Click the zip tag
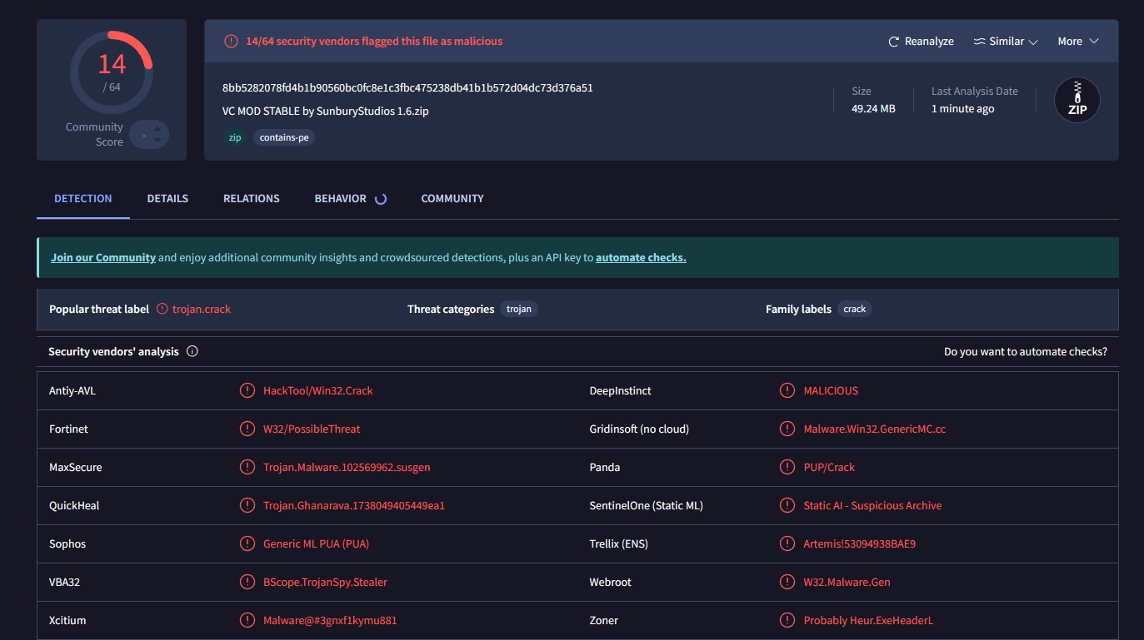This screenshot has height=640, width=1144. 235,137
